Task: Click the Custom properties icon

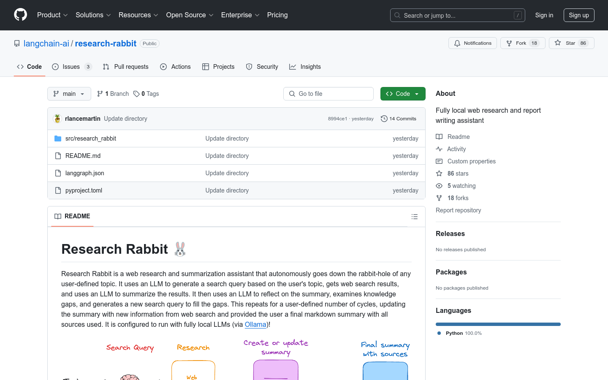Action: coord(439,161)
